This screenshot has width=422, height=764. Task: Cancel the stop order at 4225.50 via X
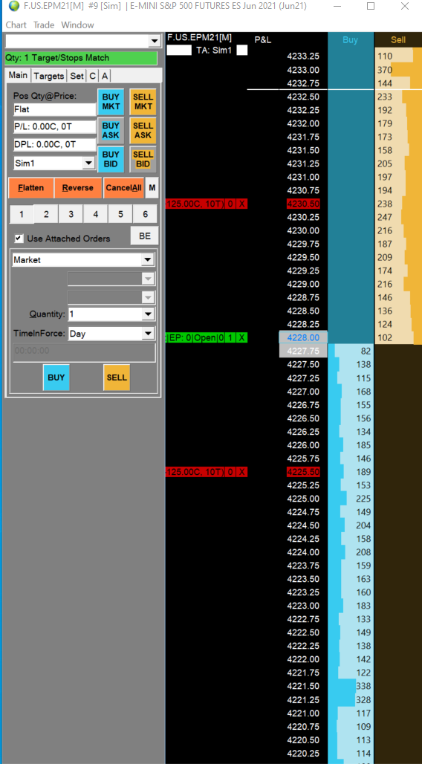pos(242,472)
